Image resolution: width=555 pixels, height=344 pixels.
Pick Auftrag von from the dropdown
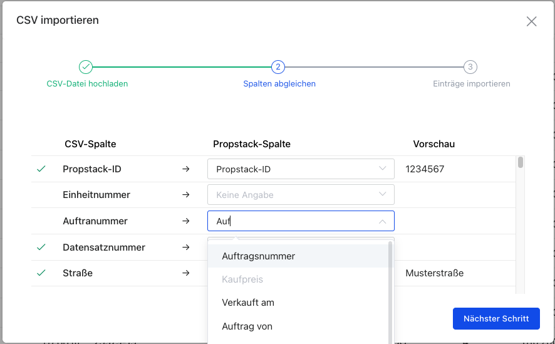(247, 326)
